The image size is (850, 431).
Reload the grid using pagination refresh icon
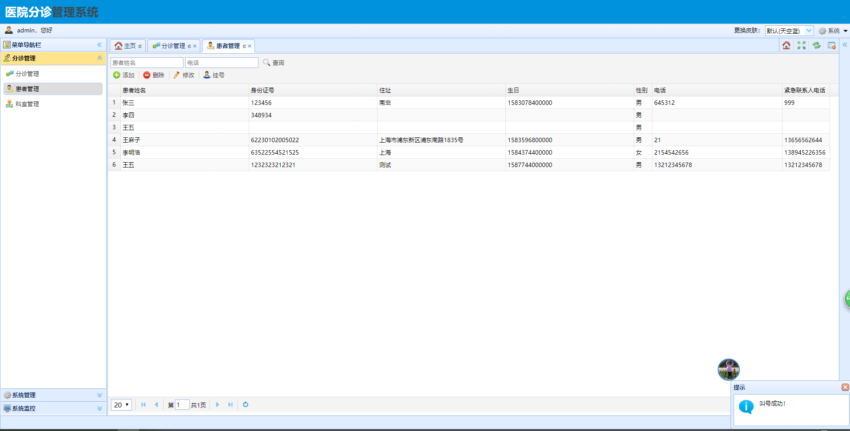pos(246,404)
